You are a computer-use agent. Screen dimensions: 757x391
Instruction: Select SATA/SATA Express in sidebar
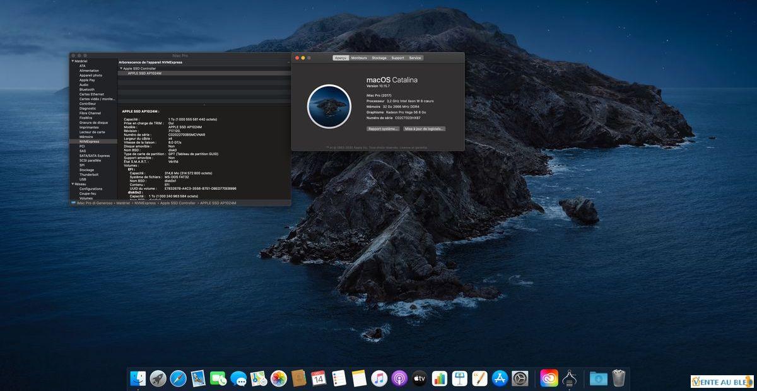point(95,156)
